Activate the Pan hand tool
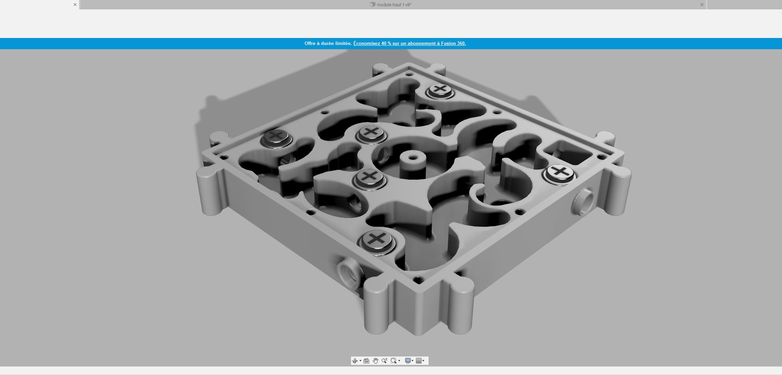Screen dimensions: 782x375 click(x=375, y=361)
